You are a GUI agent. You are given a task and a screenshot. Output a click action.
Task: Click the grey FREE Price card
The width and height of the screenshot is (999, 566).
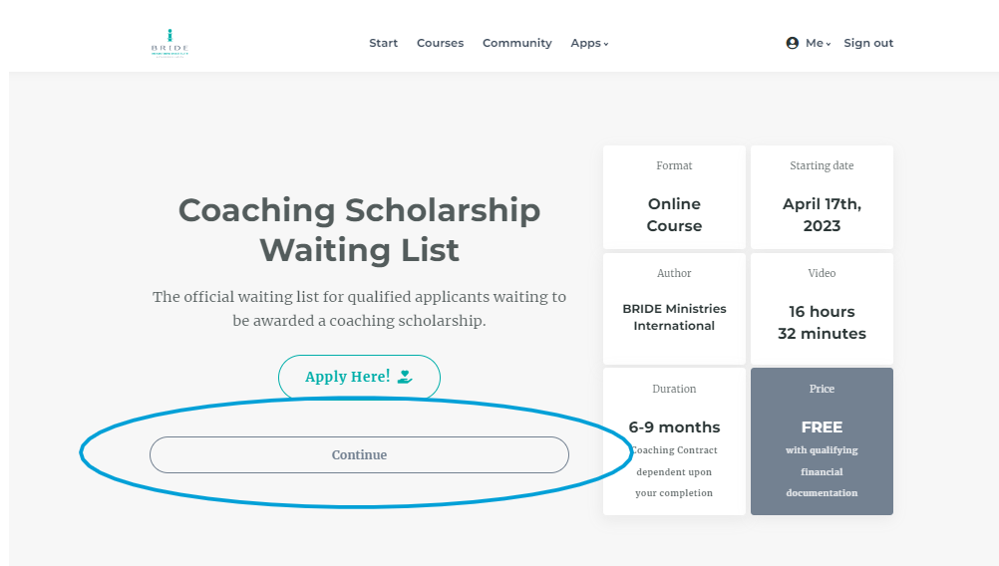click(x=822, y=441)
